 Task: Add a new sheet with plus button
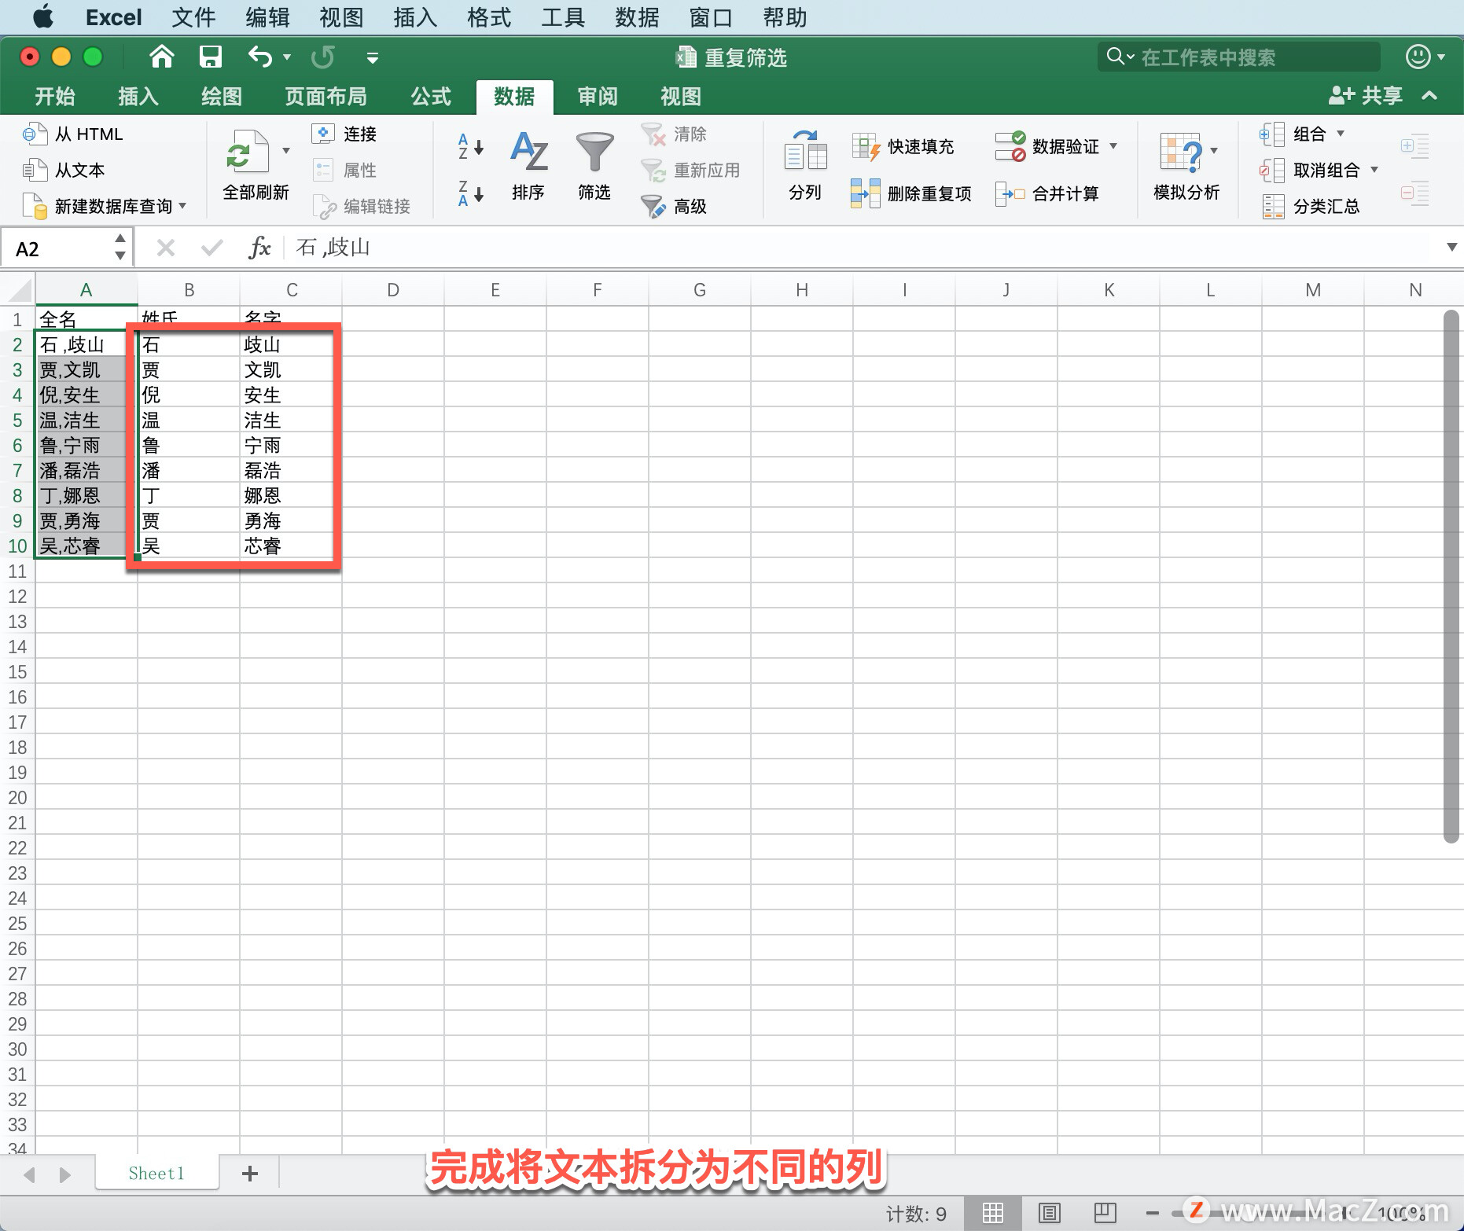tap(250, 1174)
